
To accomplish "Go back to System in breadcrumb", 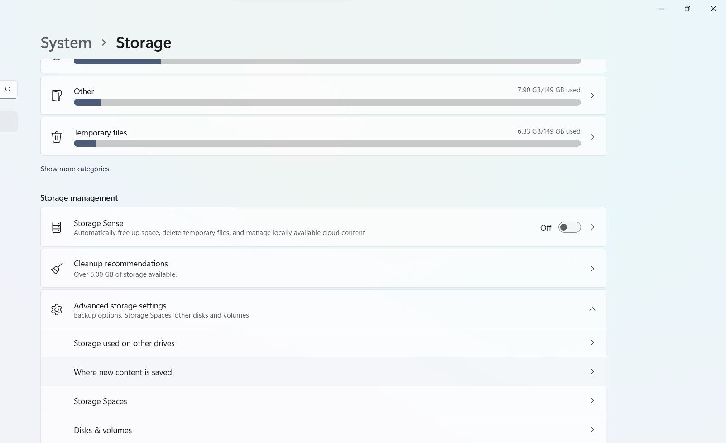I will (66, 43).
